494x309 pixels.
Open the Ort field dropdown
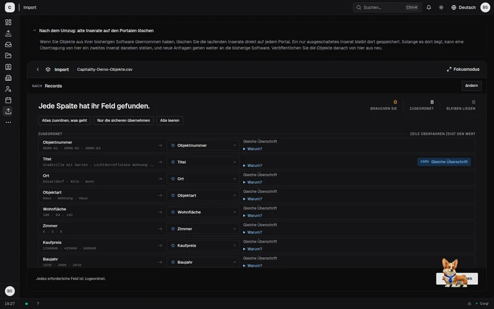(203, 179)
